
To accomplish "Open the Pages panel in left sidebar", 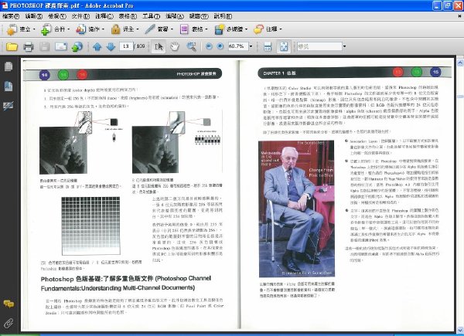I will [9, 66].
